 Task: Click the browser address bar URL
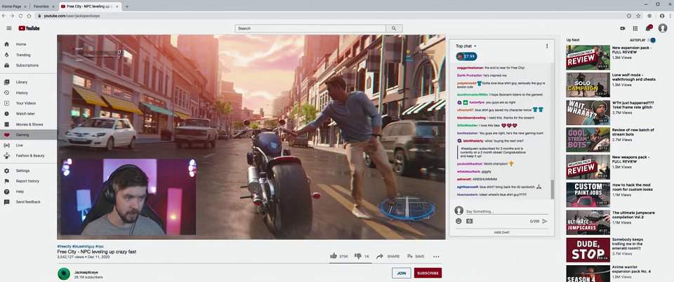(x=72, y=16)
